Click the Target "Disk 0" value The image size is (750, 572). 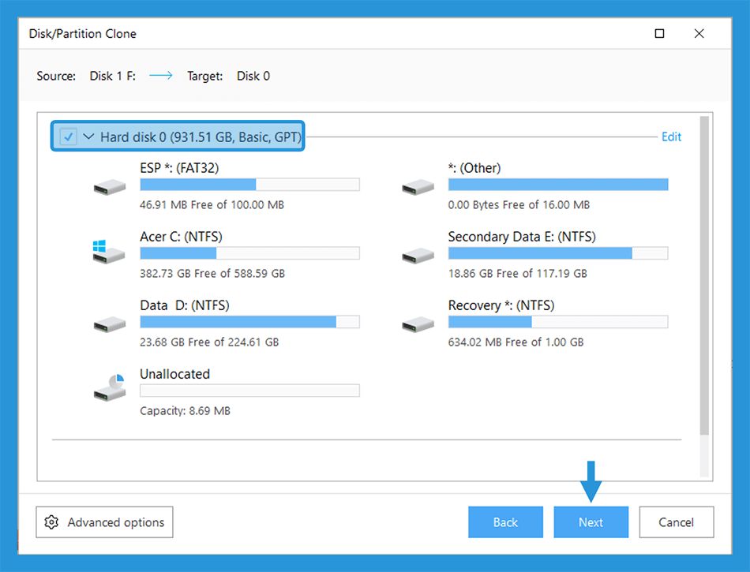[253, 76]
